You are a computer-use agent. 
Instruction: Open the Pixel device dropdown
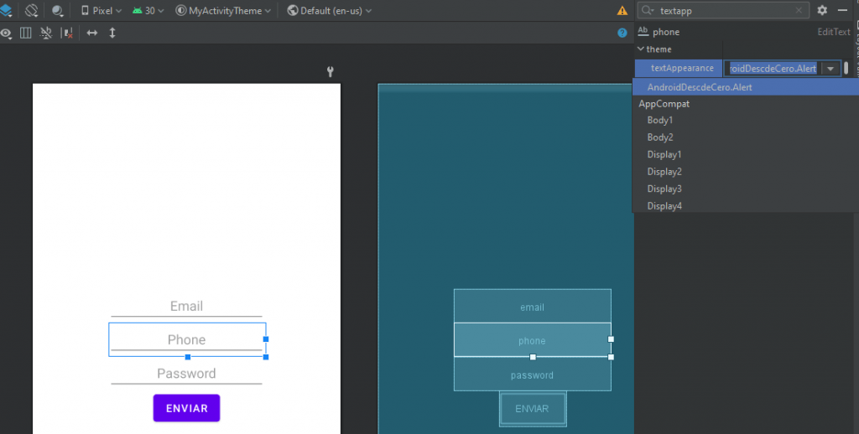(102, 10)
